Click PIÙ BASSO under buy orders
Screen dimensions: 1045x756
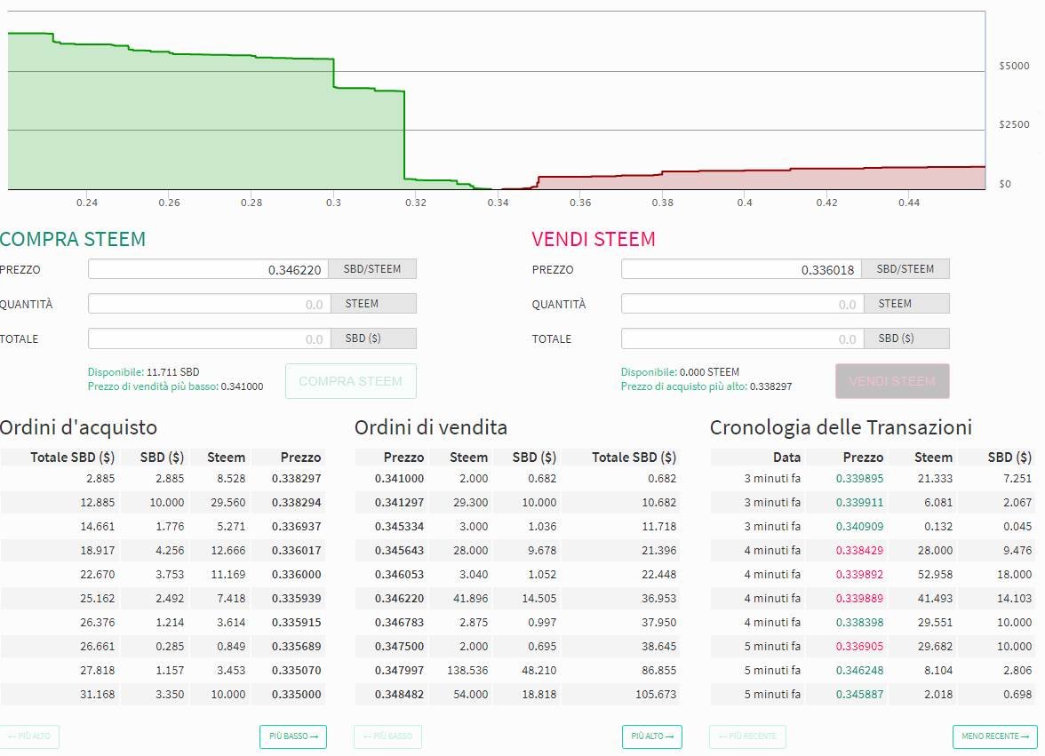pyautogui.click(x=293, y=736)
